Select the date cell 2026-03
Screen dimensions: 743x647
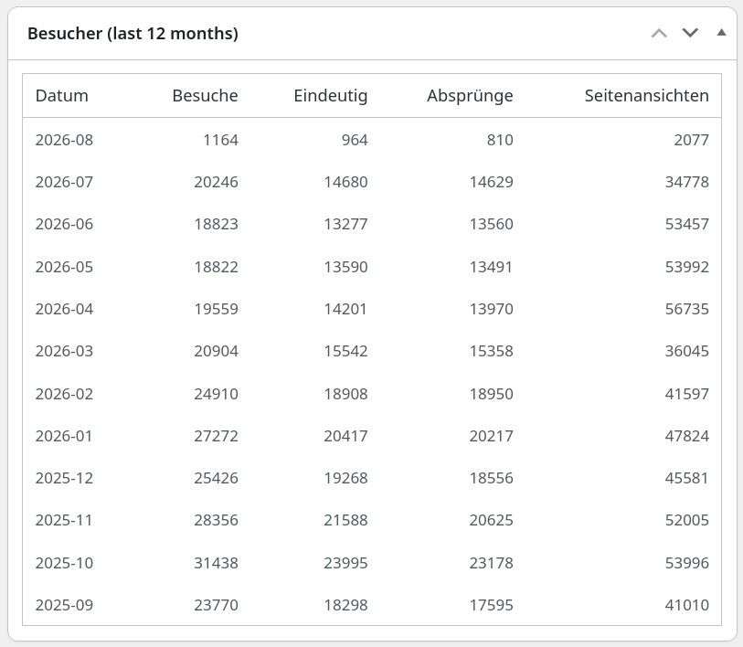coord(65,351)
